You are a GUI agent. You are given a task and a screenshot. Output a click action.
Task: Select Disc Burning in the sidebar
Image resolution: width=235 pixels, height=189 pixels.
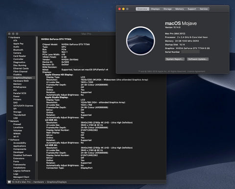[x=20, y=66]
